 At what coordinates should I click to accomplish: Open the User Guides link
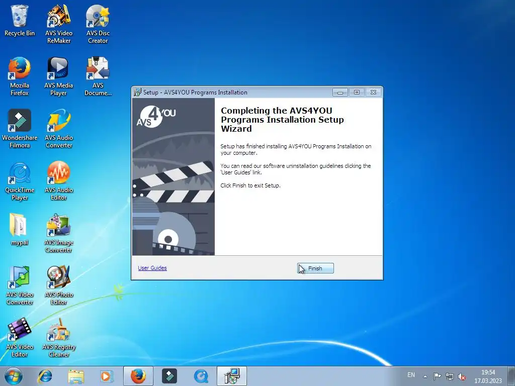152,268
